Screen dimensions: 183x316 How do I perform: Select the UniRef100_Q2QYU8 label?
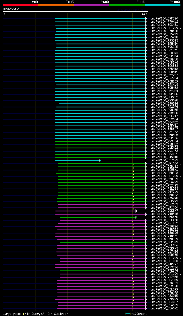click(x=164, y=60)
